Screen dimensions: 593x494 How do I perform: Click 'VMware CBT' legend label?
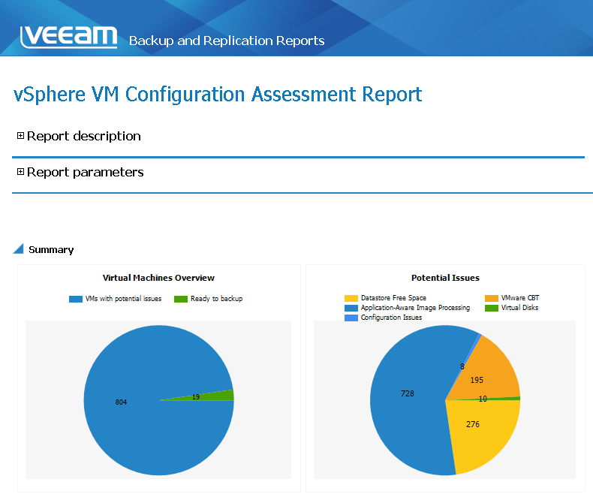coord(520,298)
